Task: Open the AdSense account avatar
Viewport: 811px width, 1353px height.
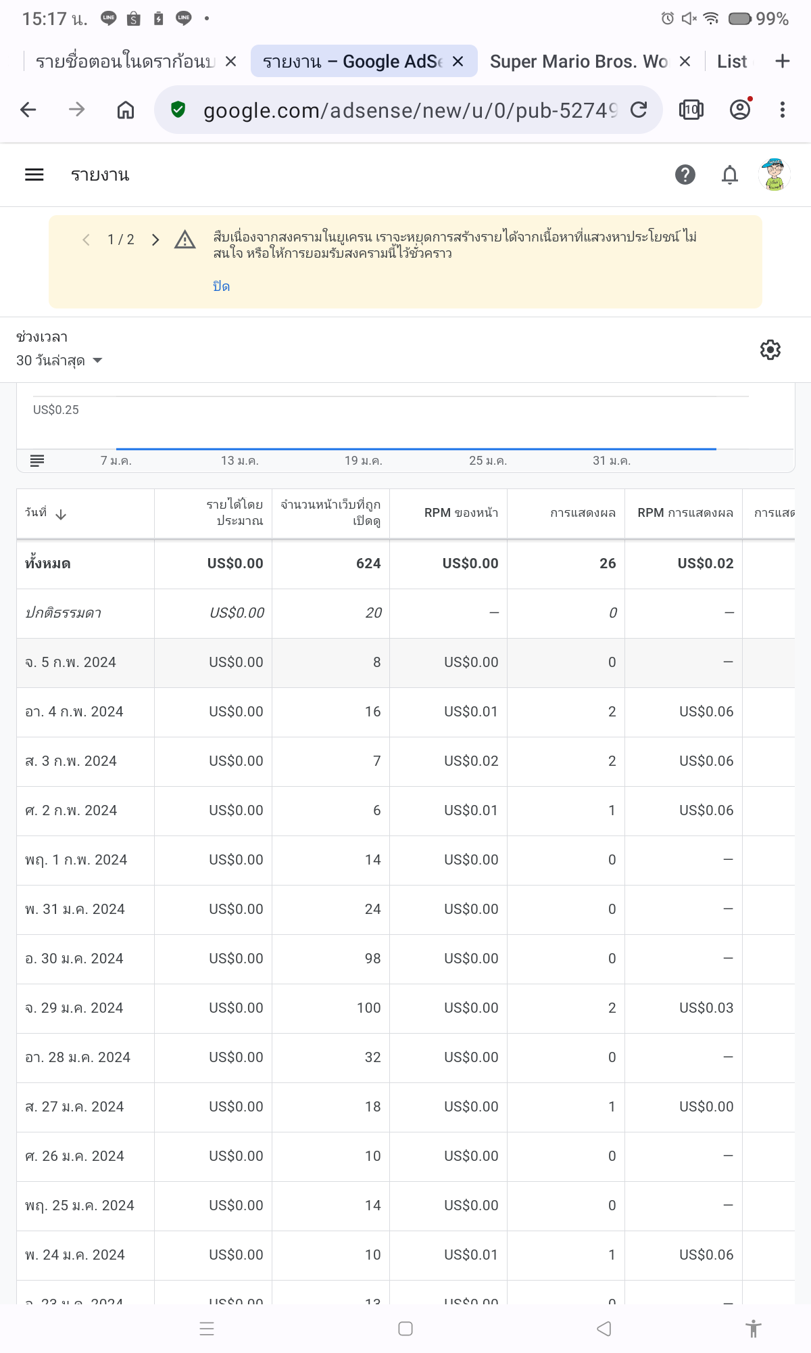Action: click(x=774, y=175)
